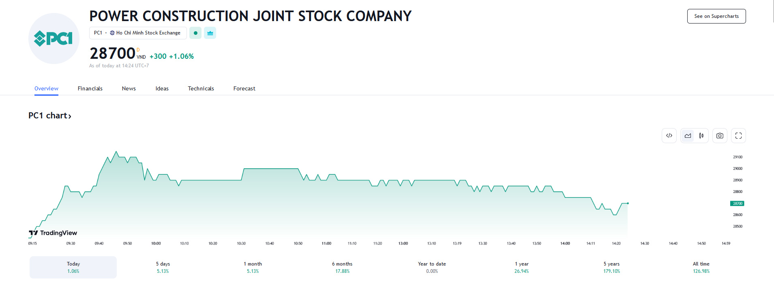Screen dimensions: 774x300
Task: Open the embed code widget icon
Action: [x=669, y=136]
